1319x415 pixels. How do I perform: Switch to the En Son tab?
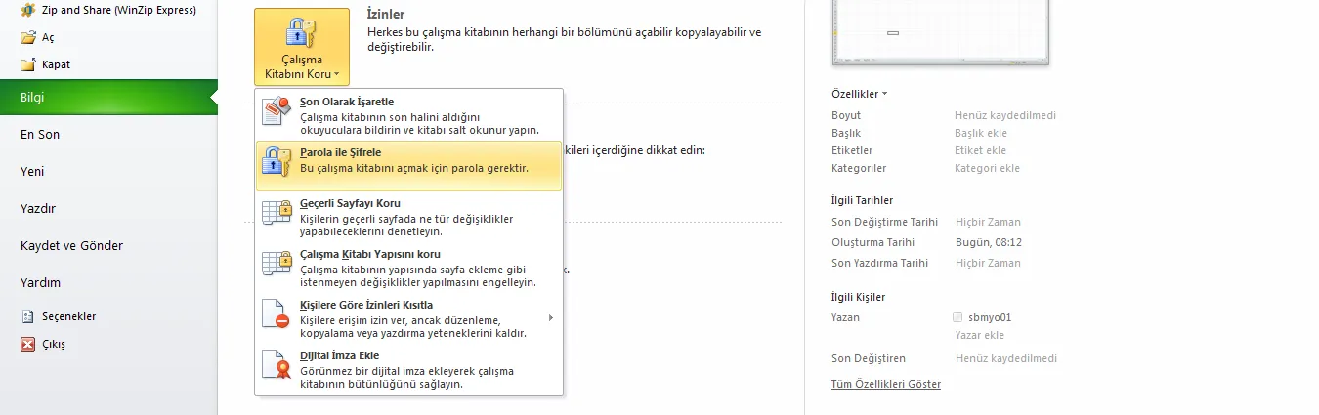click(40, 135)
